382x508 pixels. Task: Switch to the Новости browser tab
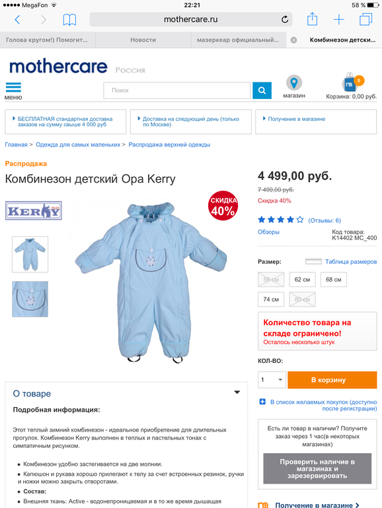tap(143, 40)
